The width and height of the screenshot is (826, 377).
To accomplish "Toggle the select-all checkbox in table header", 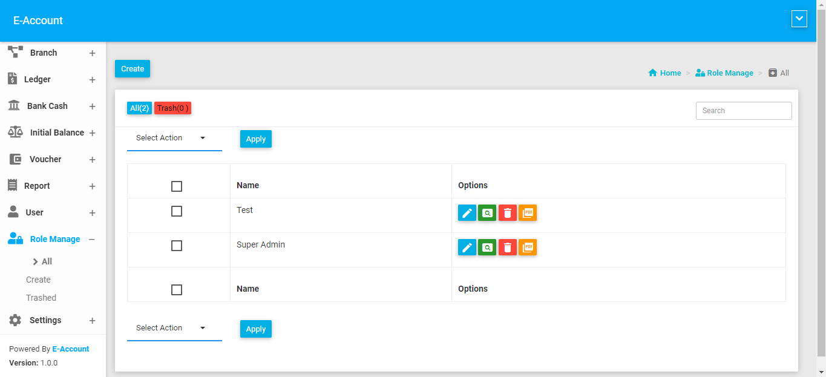I will point(177,186).
